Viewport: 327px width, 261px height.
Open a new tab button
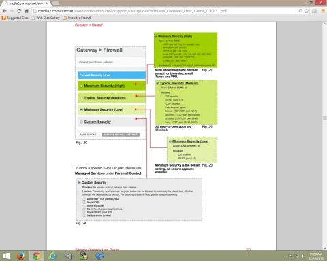click(56, 3)
